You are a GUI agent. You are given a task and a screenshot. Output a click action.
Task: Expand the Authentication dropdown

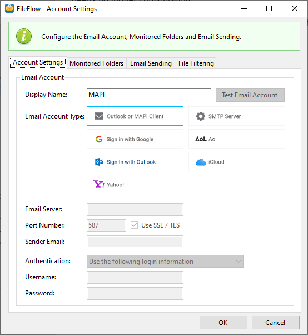pyautogui.click(x=165, y=262)
